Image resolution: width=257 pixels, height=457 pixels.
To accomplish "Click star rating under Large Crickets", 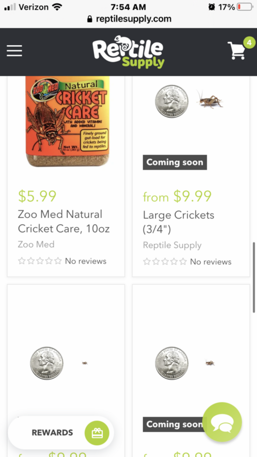I will click(x=164, y=262).
